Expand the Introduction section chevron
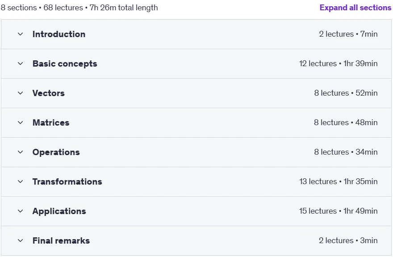 (x=20, y=34)
